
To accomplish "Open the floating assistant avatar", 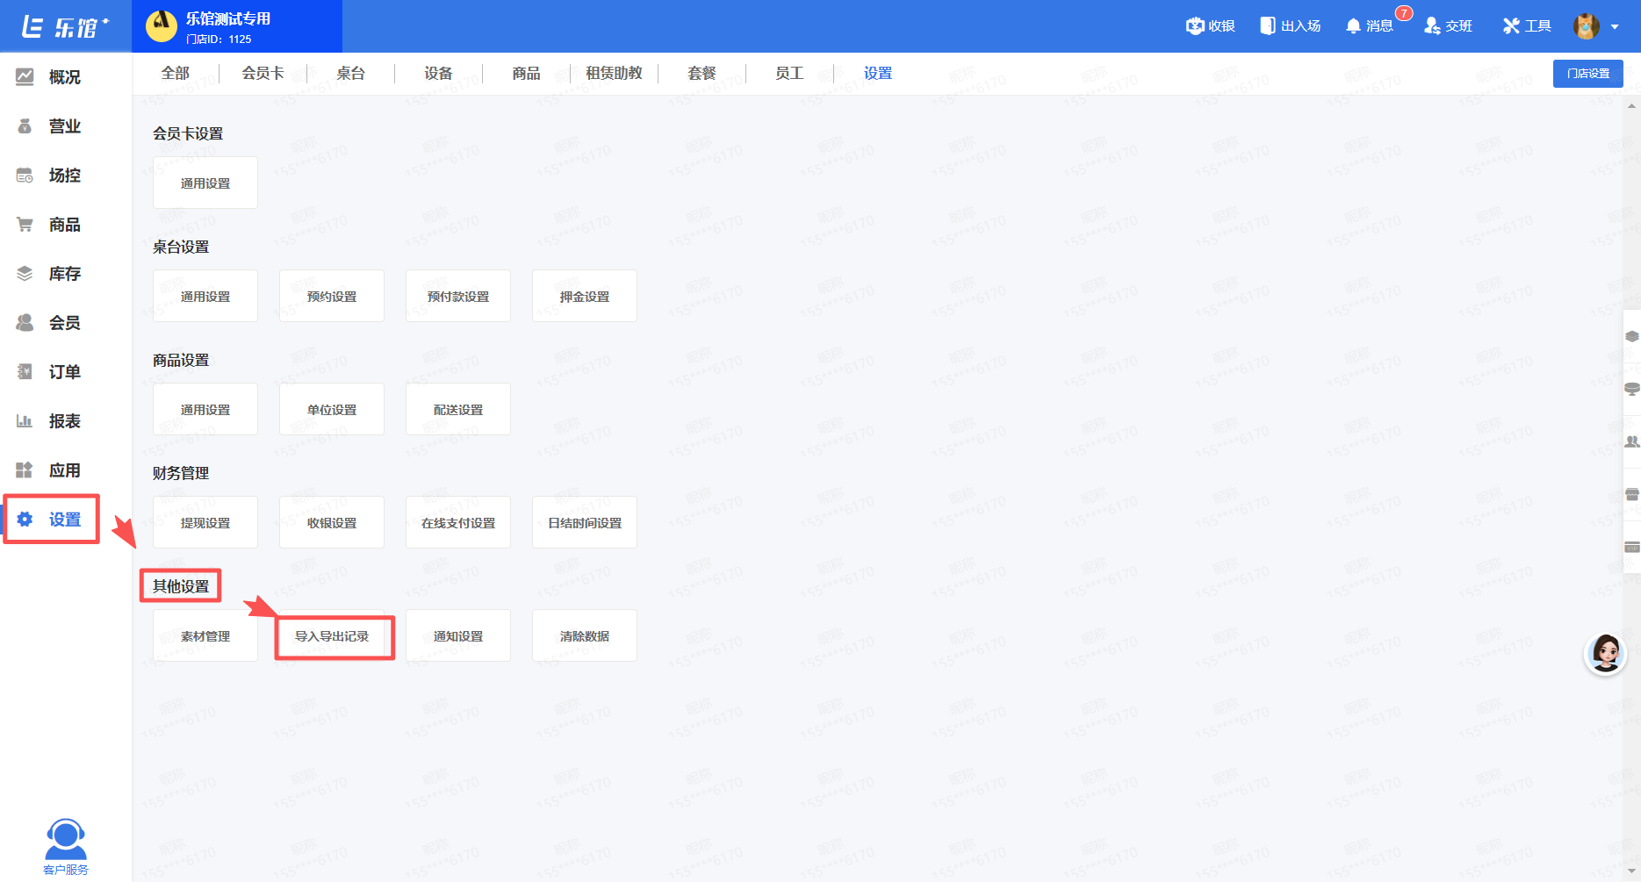I will [x=1605, y=654].
